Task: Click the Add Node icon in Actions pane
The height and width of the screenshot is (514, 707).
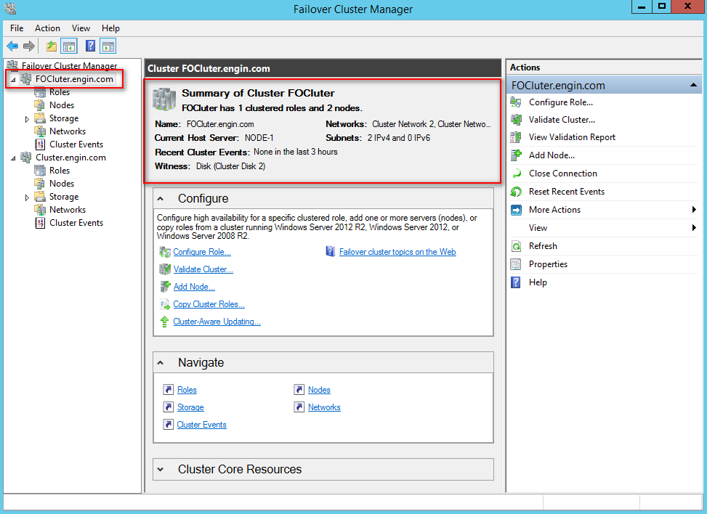Action: [516, 155]
